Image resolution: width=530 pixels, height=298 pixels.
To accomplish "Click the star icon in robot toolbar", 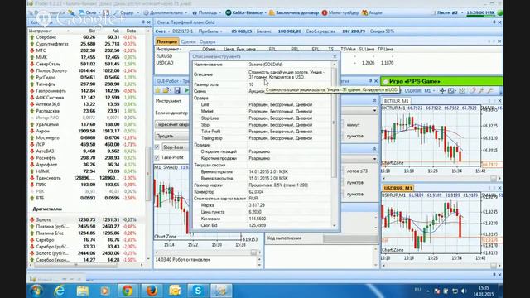I will tap(157, 90).
